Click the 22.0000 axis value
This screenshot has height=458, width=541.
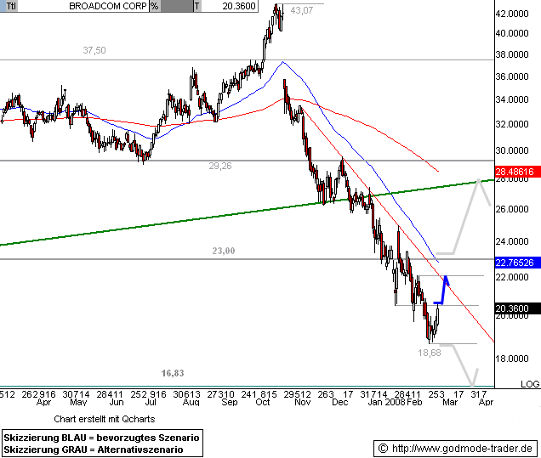click(512, 277)
